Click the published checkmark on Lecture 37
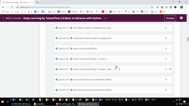 point(56,69)
